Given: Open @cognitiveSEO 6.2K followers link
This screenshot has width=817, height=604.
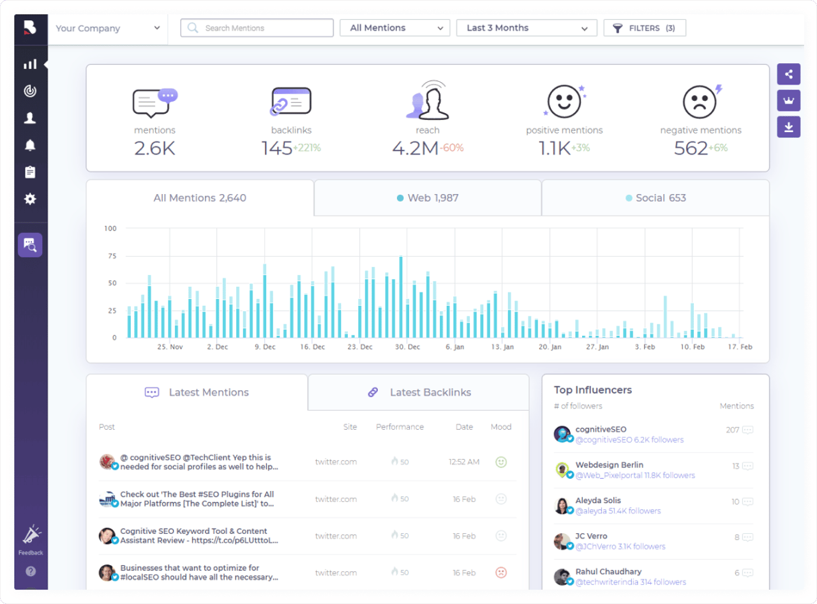Looking at the screenshot, I should tap(629, 440).
